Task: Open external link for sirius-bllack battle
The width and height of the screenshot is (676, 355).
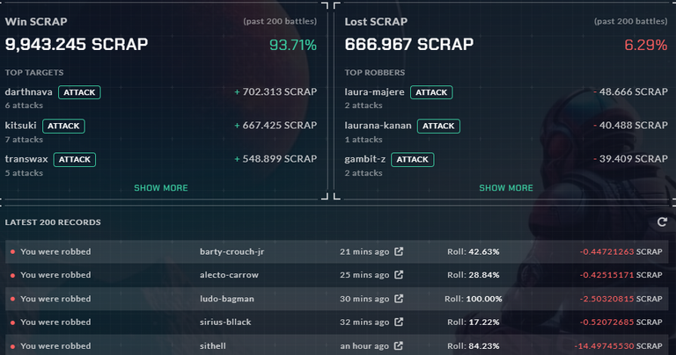Action: (399, 322)
